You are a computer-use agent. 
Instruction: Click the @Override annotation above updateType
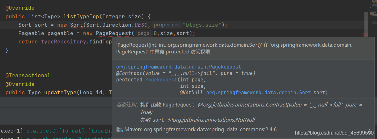point(20,84)
